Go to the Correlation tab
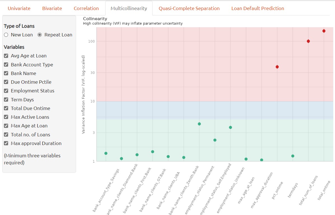Viewport: 335px width, 215px height. pos(86,8)
